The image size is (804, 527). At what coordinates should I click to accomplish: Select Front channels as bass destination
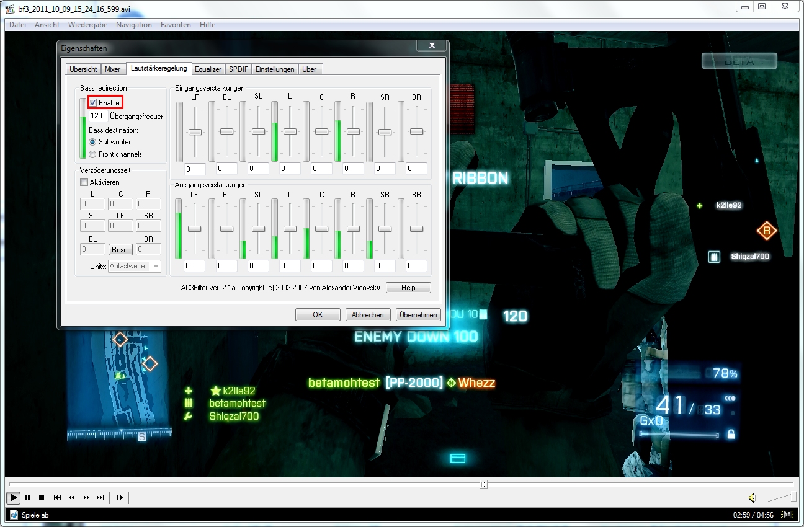(x=92, y=154)
